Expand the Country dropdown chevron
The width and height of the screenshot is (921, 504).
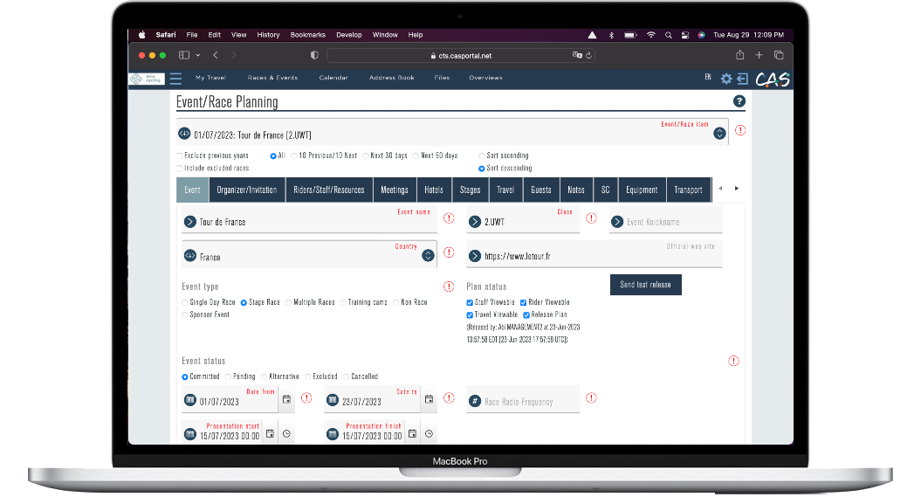point(428,256)
